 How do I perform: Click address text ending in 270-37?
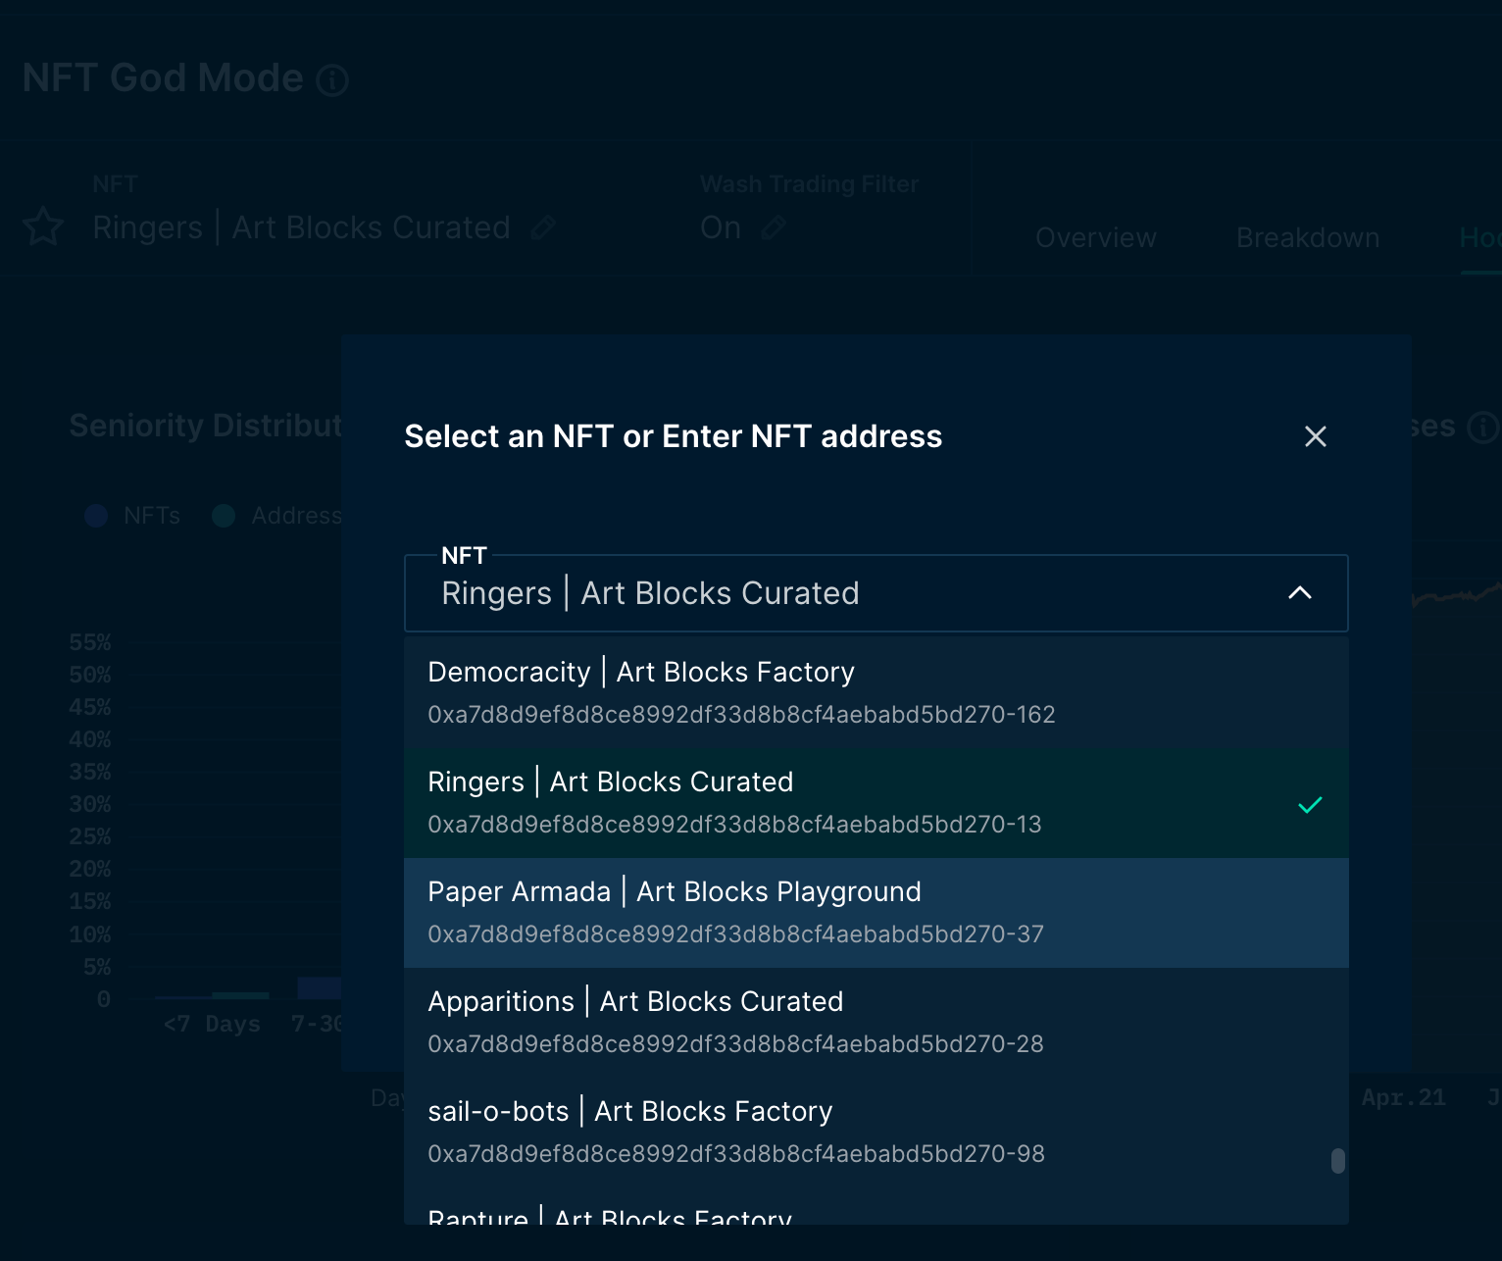point(735,934)
